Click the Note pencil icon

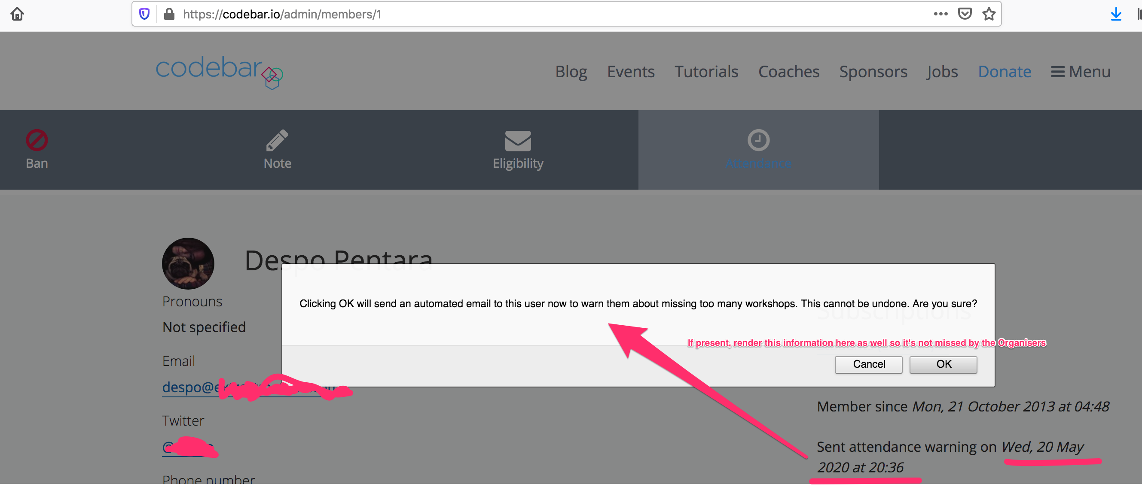click(x=277, y=140)
